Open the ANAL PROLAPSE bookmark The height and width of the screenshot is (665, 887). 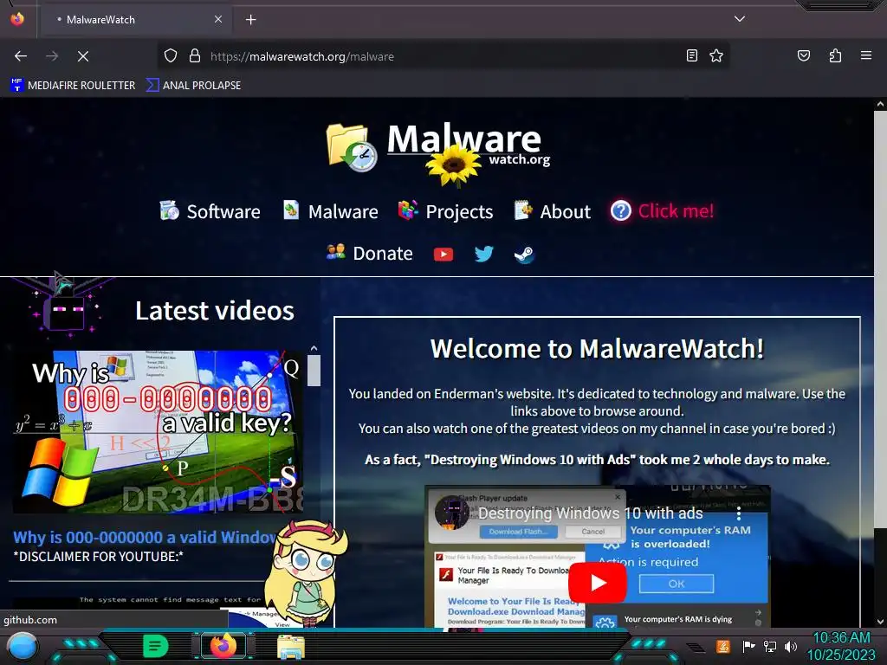tap(193, 86)
